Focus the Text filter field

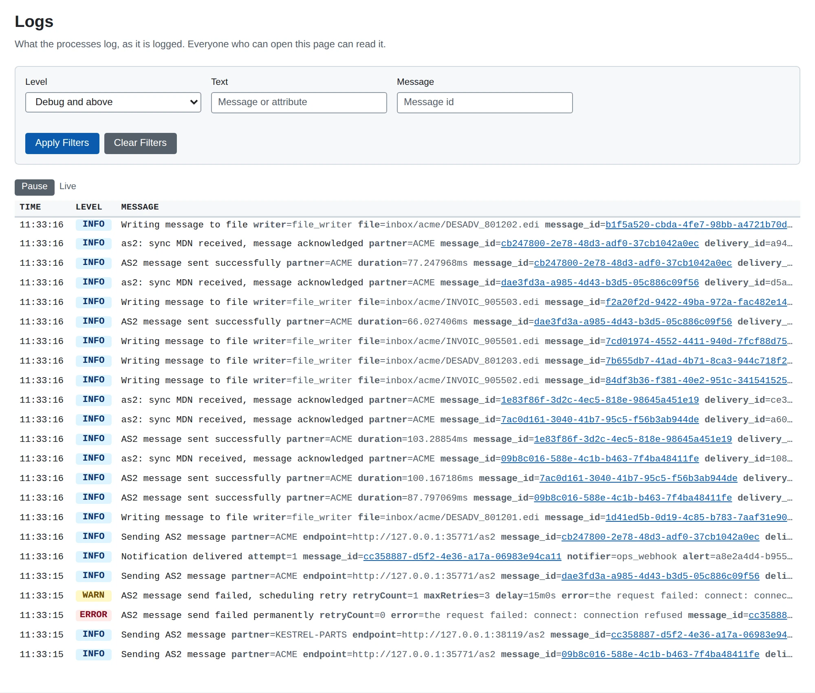click(x=299, y=102)
